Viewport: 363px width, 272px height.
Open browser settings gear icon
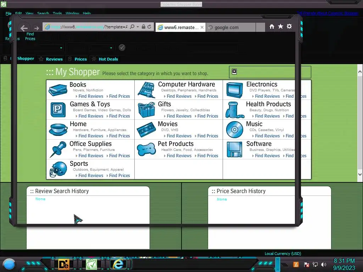289,26
